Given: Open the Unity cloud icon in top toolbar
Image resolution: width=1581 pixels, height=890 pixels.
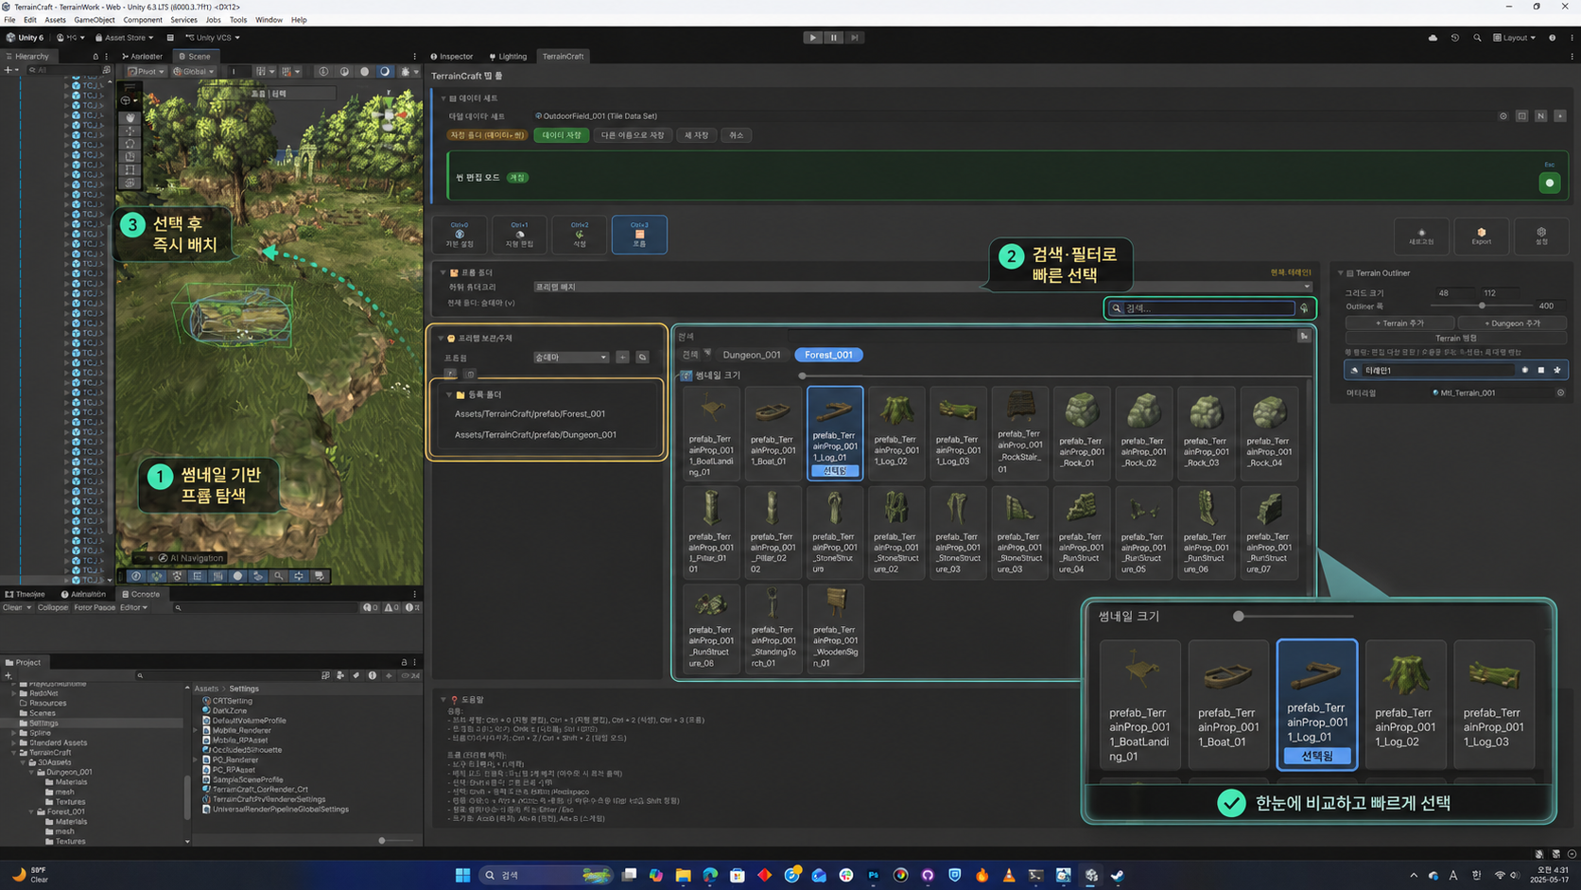Looking at the screenshot, I should tap(1433, 38).
